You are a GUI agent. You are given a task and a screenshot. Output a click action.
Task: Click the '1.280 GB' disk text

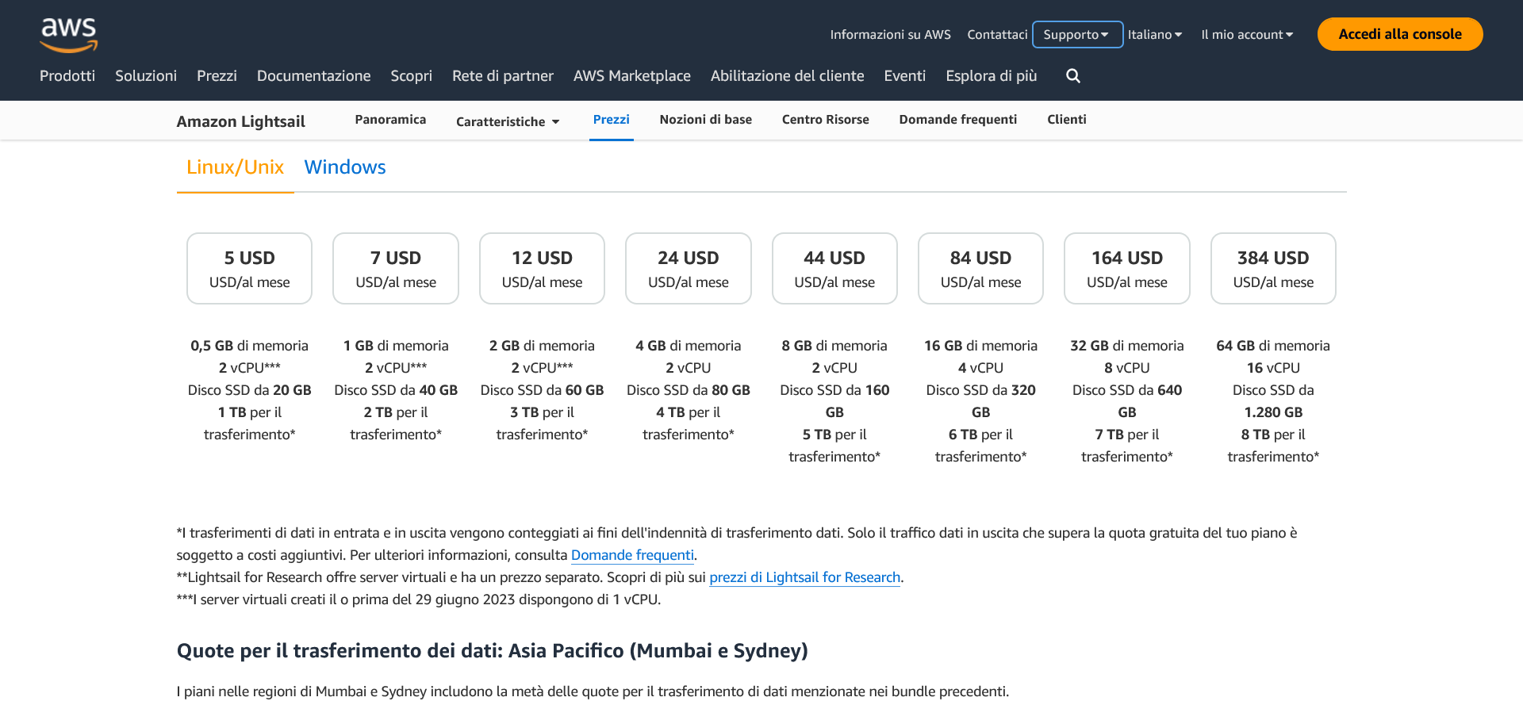(1273, 412)
